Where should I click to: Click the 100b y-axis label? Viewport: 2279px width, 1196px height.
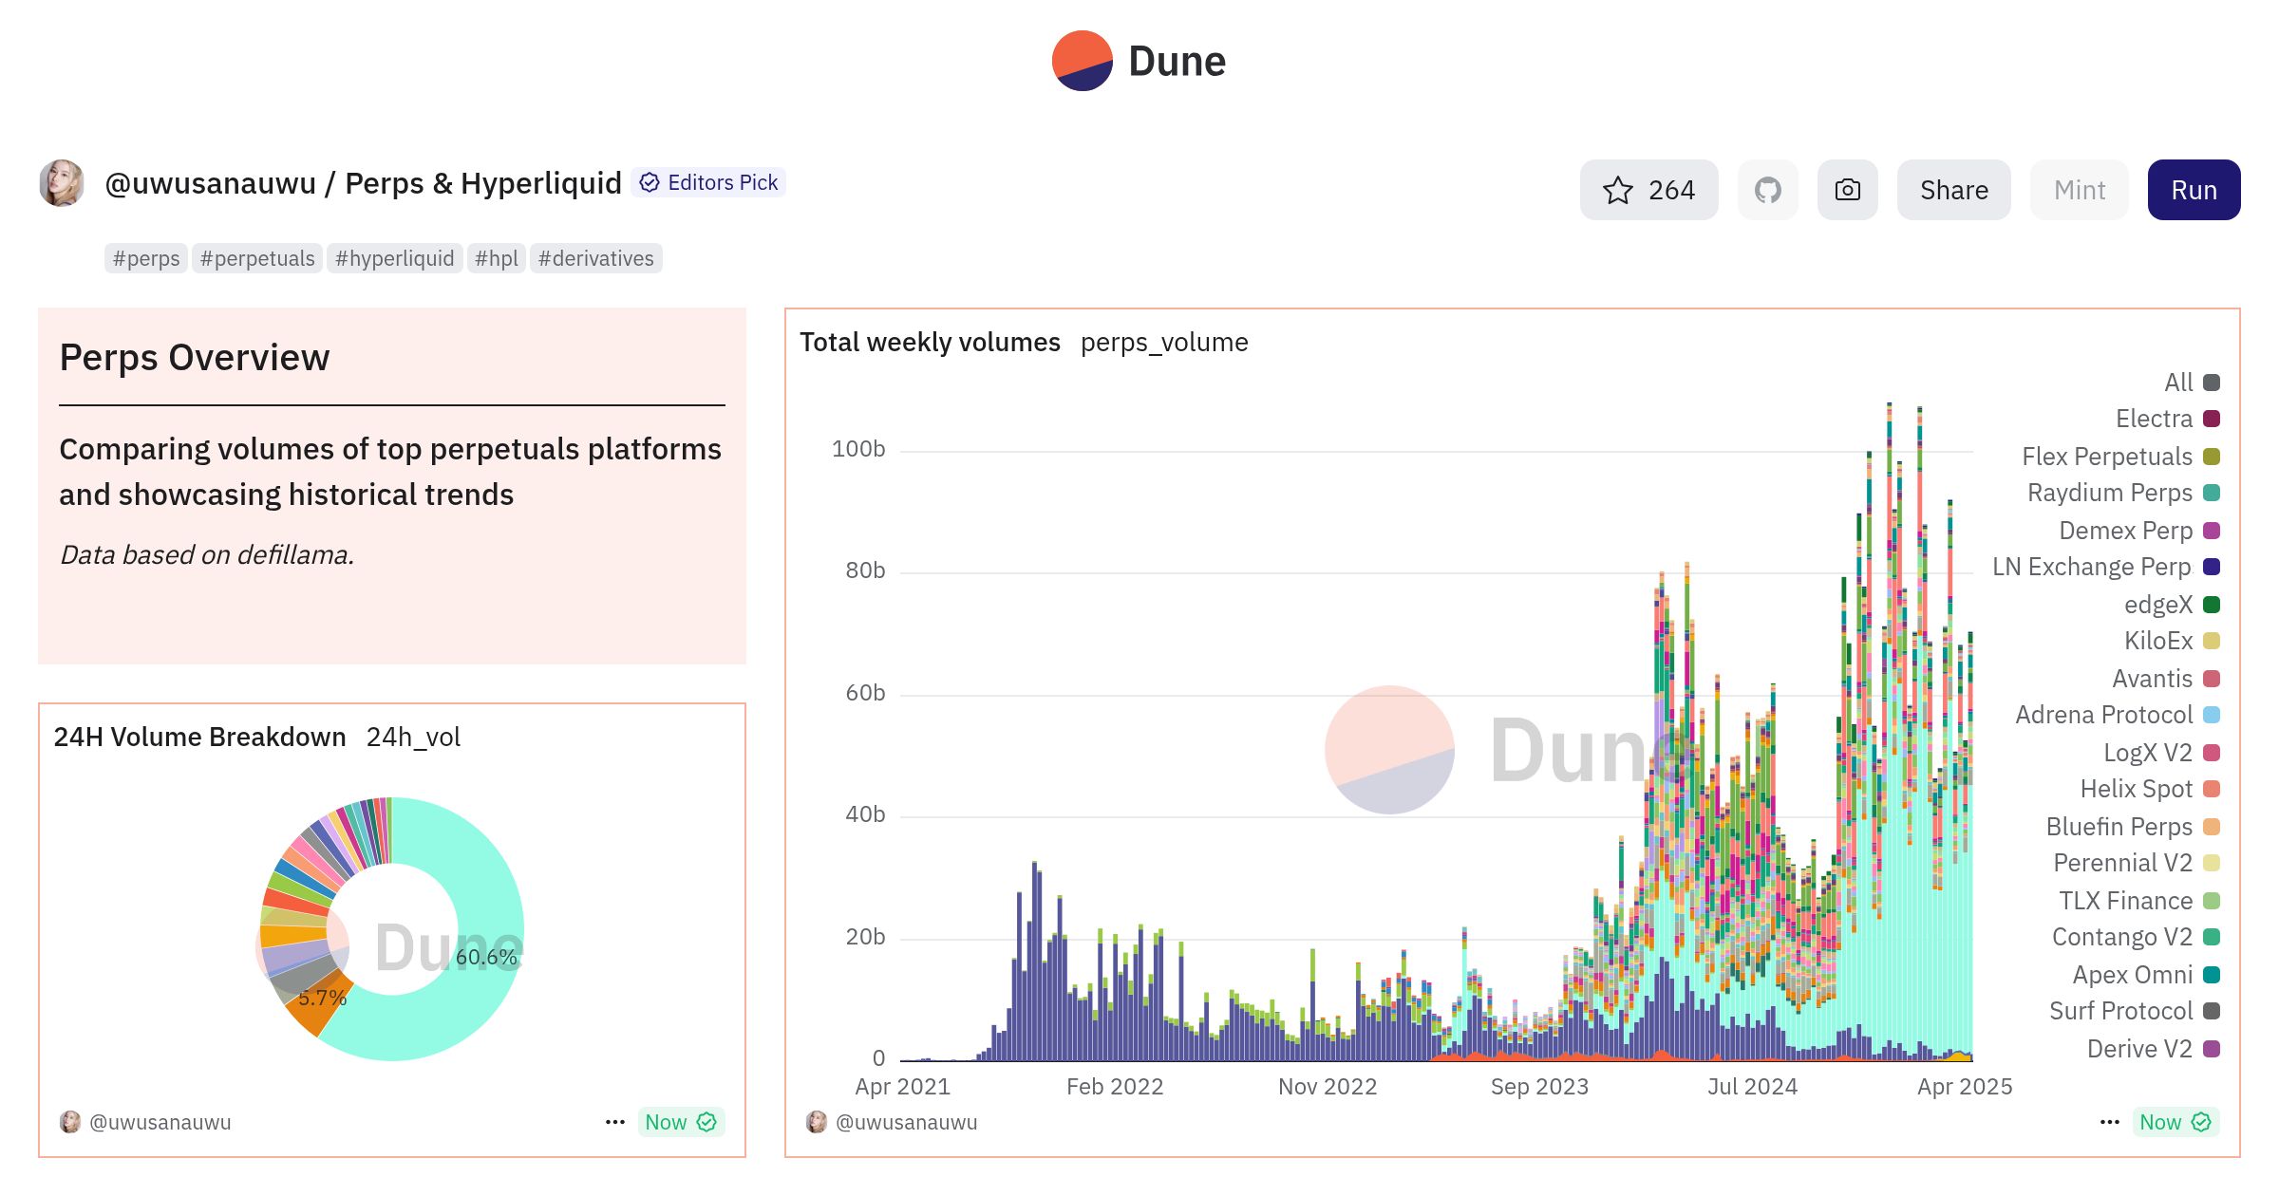coord(858,449)
